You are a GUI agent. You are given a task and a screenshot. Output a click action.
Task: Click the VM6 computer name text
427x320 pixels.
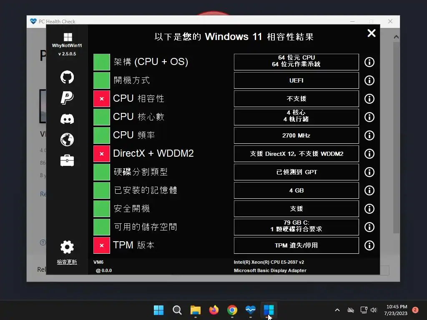click(x=98, y=262)
